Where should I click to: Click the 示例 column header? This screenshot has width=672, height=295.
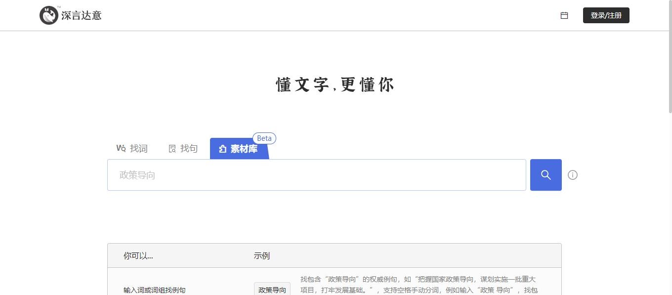[262, 256]
